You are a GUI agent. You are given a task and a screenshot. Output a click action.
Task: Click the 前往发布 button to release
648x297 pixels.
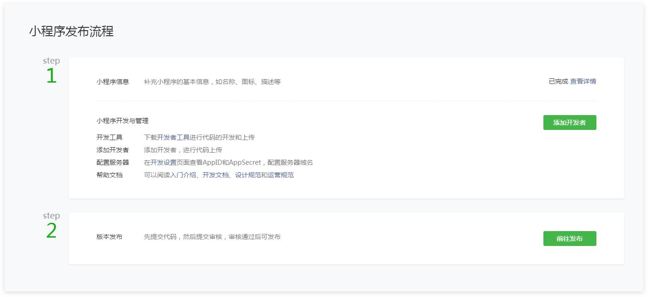[569, 238]
